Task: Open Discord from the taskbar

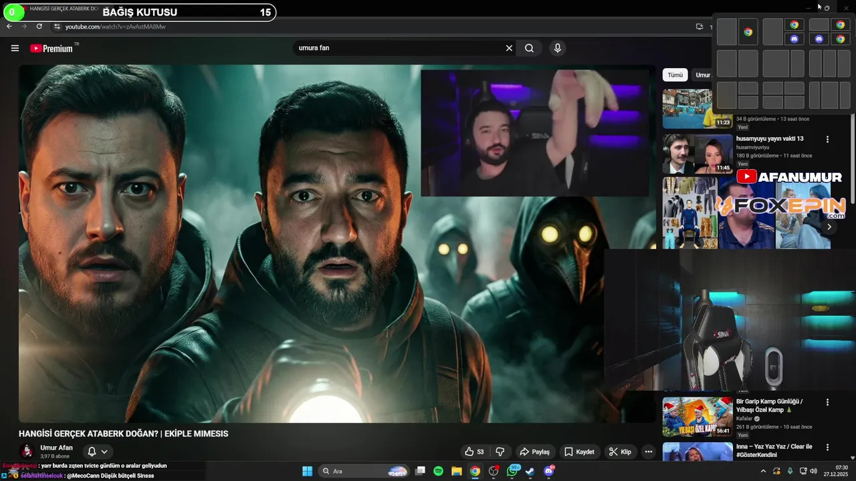Action: 549,471
